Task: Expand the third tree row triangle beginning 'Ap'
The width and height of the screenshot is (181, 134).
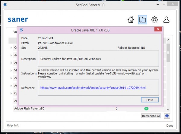Action: pos(11,63)
